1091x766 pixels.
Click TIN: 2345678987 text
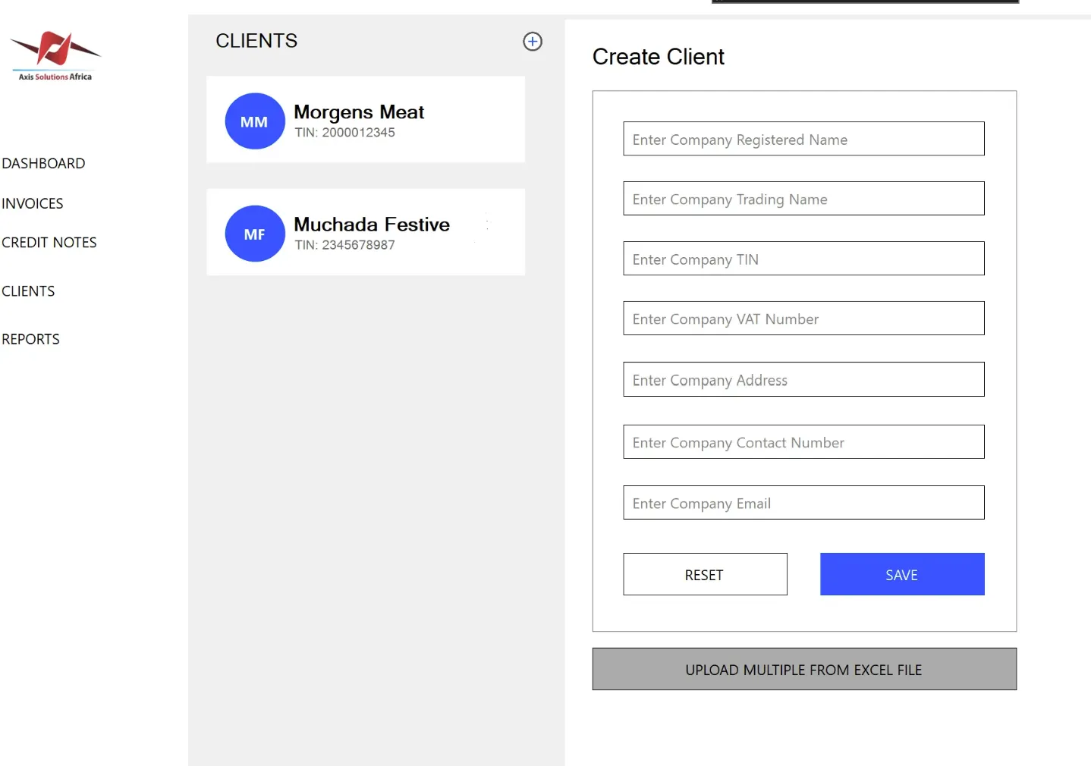[x=345, y=245]
